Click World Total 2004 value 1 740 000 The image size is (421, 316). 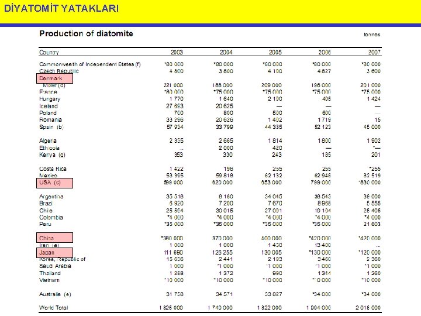coord(220,308)
